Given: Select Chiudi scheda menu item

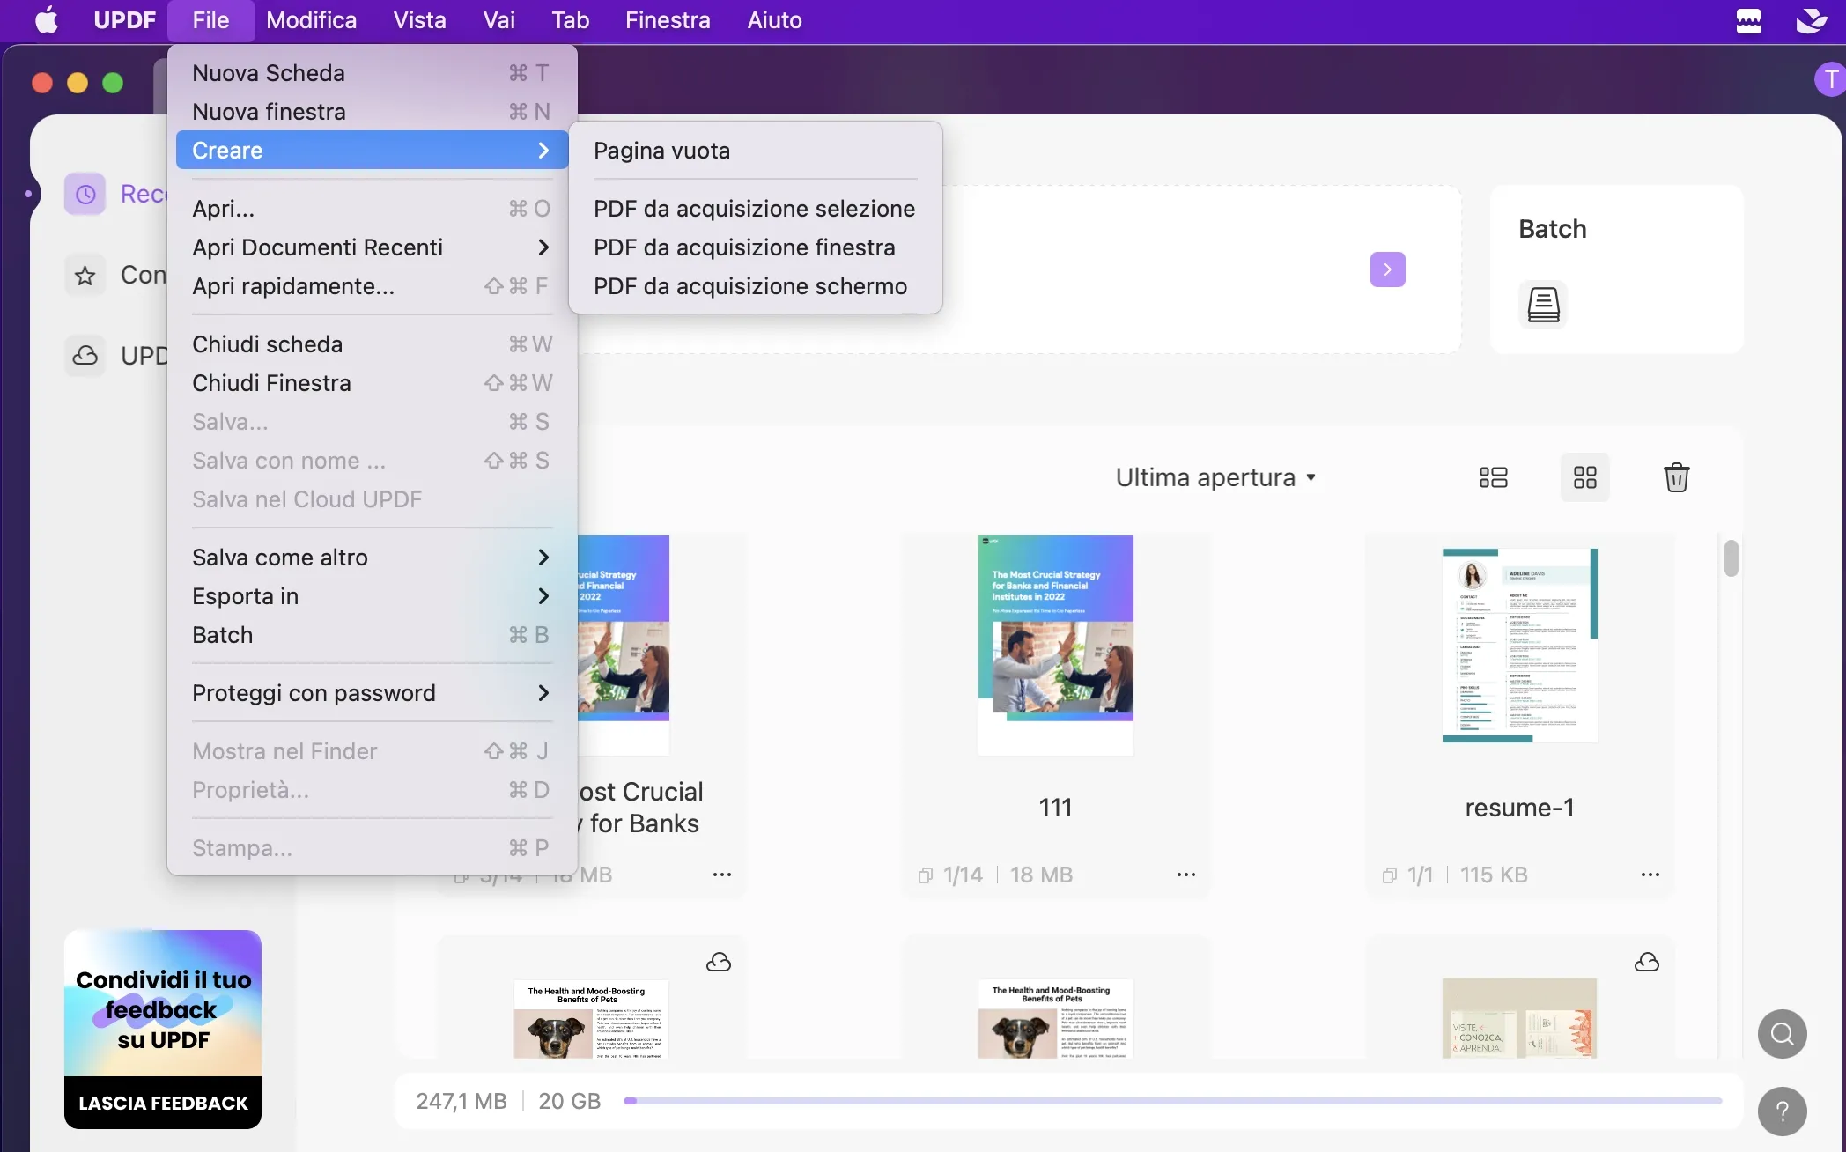Looking at the screenshot, I should pyautogui.click(x=372, y=344).
